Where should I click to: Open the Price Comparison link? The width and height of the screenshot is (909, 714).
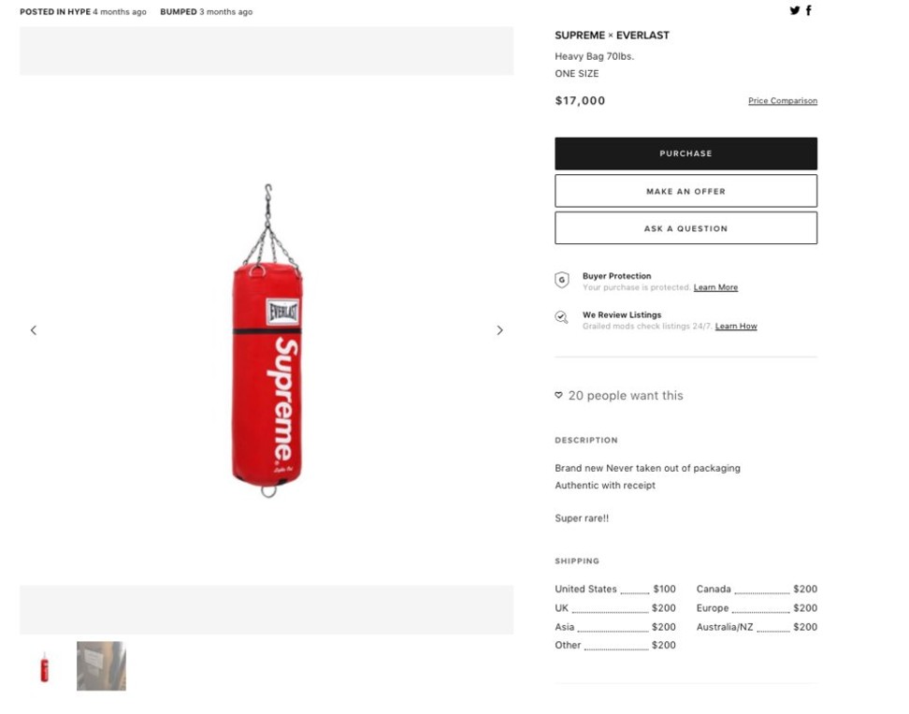pos(783,100)
